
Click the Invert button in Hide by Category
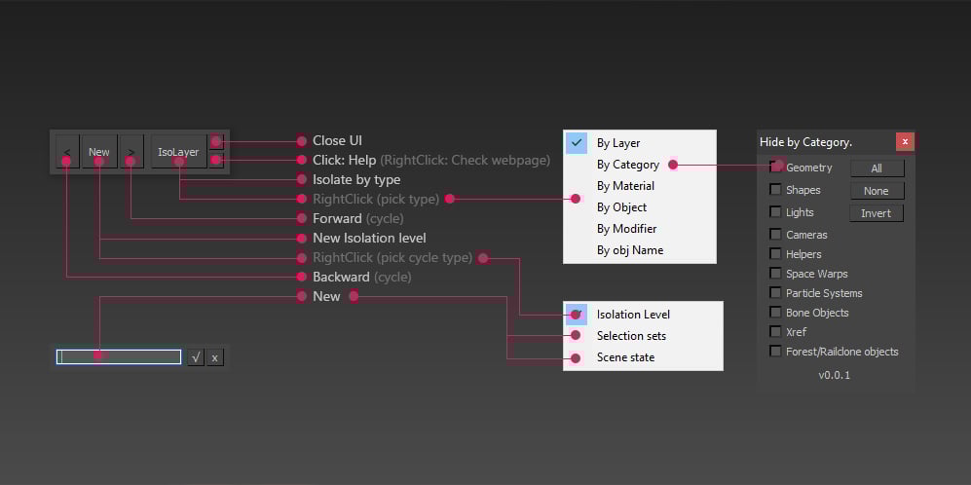[877, 213]
